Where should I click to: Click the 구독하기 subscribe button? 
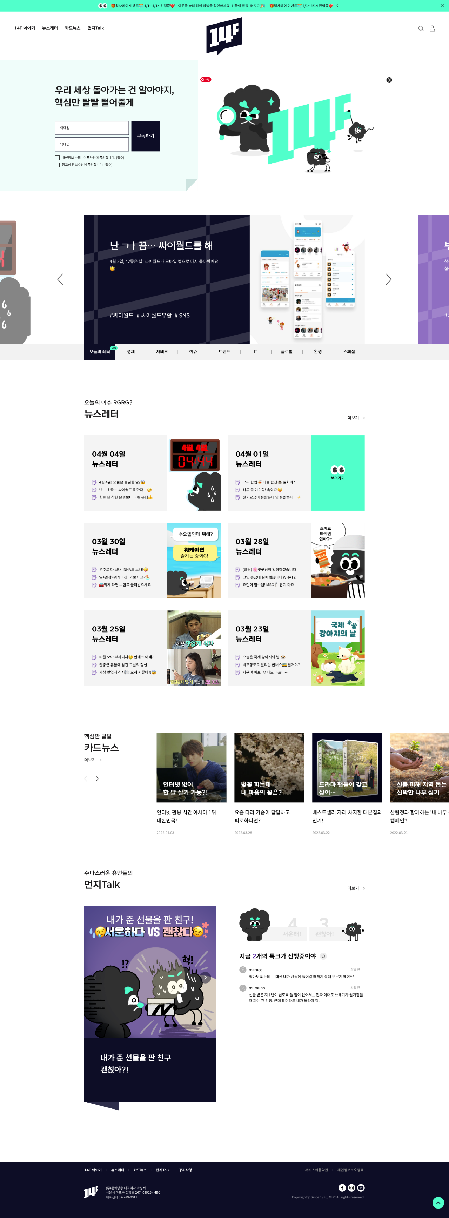[146, 136]
